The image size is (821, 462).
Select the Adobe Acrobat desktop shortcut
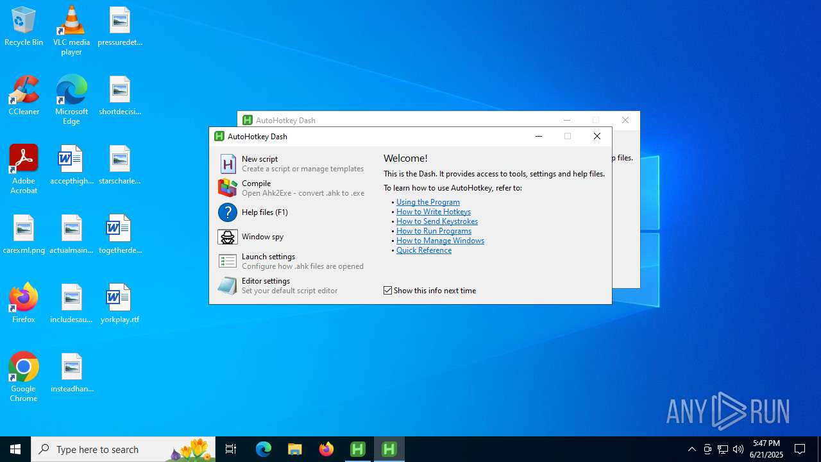(x=24, y=169)
